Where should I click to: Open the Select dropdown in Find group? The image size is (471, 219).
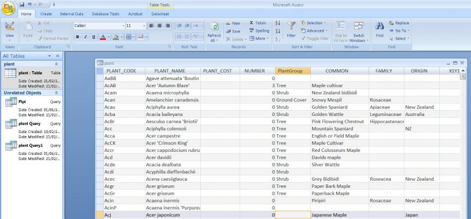coord(400,38)
